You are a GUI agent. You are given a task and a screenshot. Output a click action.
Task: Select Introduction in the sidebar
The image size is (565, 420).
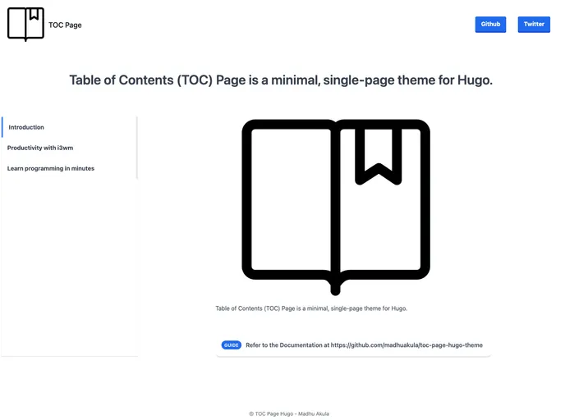click(x=26, y=127)
